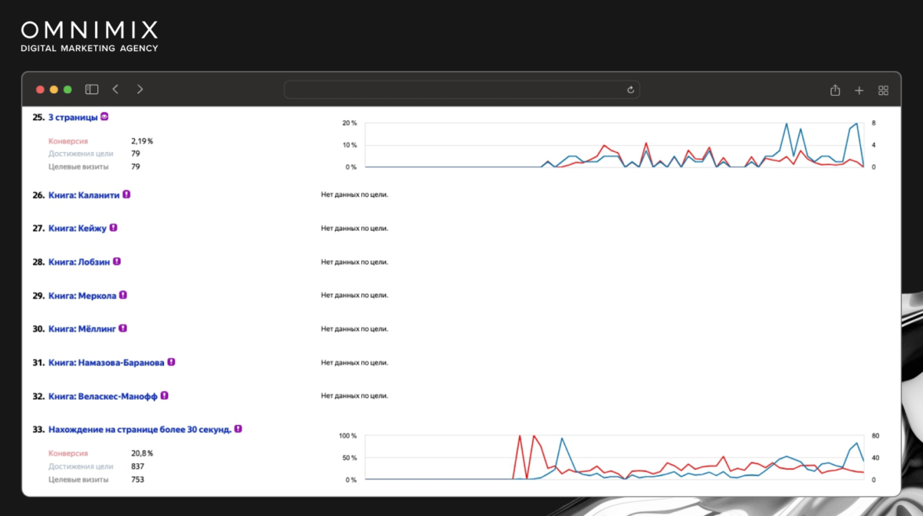The width and height of the screenshot is (923, 516).
Task: Toggle the browser sidebar icon
Action: (x=92, y=89)
